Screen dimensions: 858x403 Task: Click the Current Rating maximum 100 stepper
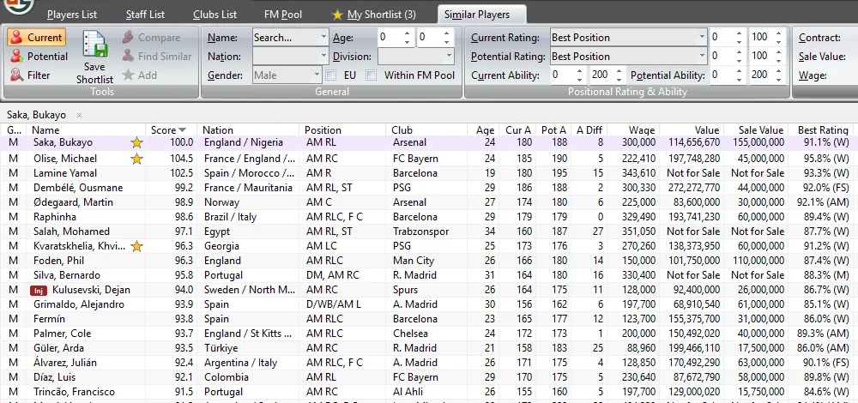pos(778,38)
